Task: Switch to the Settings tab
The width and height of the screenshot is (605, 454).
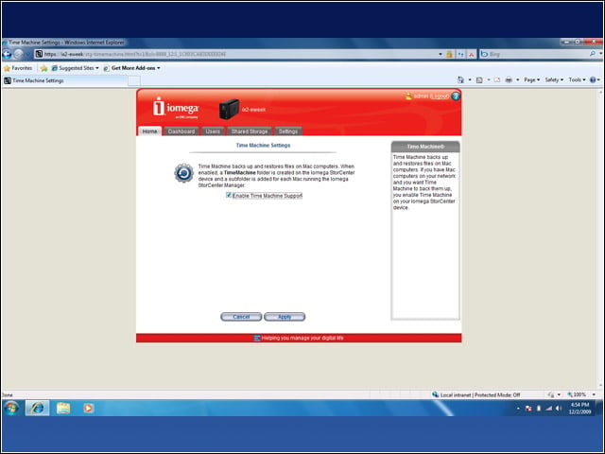Action: click(x=288, y=131)
